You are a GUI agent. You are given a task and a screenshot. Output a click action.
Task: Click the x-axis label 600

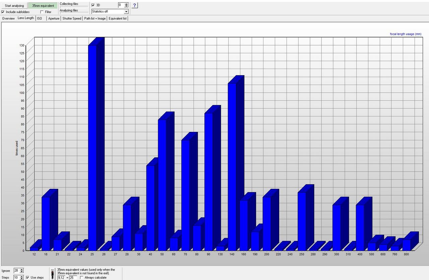[383, 254]
